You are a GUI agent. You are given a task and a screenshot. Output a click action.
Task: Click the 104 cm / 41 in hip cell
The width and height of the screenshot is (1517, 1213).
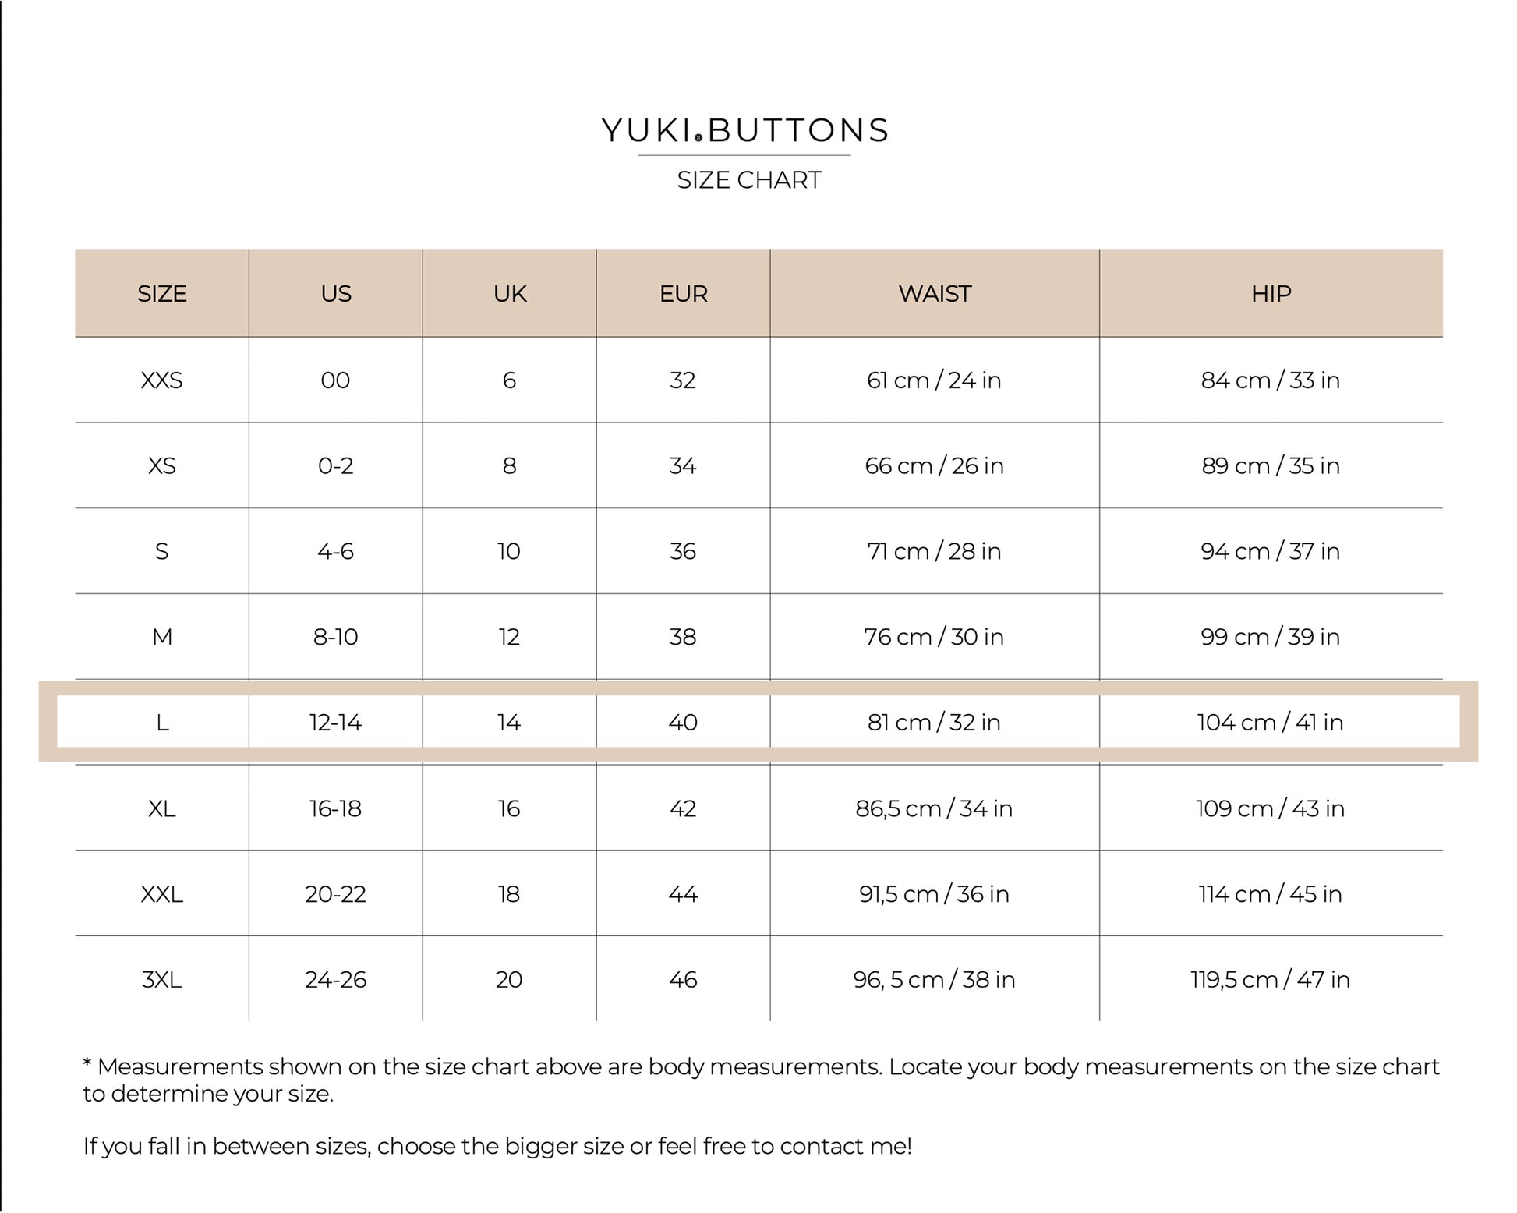point(1271,723)
